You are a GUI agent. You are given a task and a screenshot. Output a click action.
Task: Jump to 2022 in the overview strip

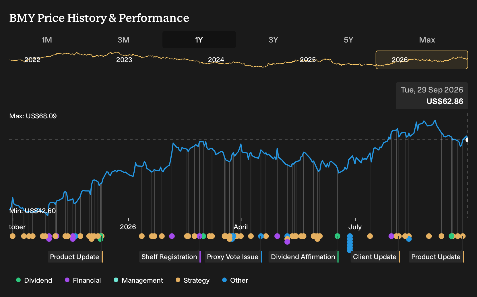32,60
